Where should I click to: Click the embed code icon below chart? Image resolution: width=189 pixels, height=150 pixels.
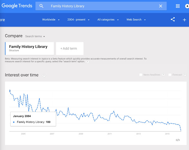[x=178, y=140]
